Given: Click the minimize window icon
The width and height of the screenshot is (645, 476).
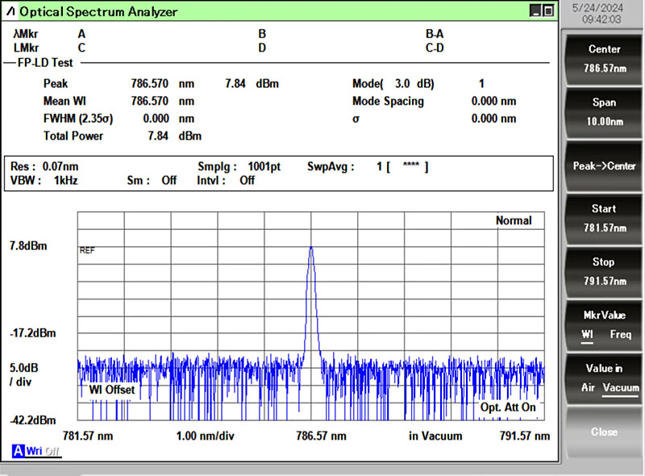Looking at the screenshot, I should pyautogui.click(x=536, y=11).
